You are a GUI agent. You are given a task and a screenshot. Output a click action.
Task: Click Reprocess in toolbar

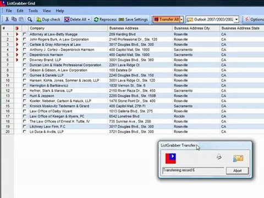coord(105,19)
